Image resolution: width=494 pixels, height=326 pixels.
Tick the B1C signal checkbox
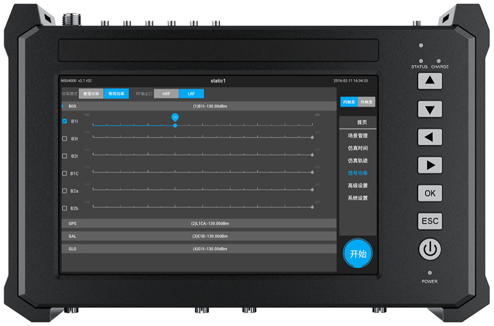click(65, 173)
